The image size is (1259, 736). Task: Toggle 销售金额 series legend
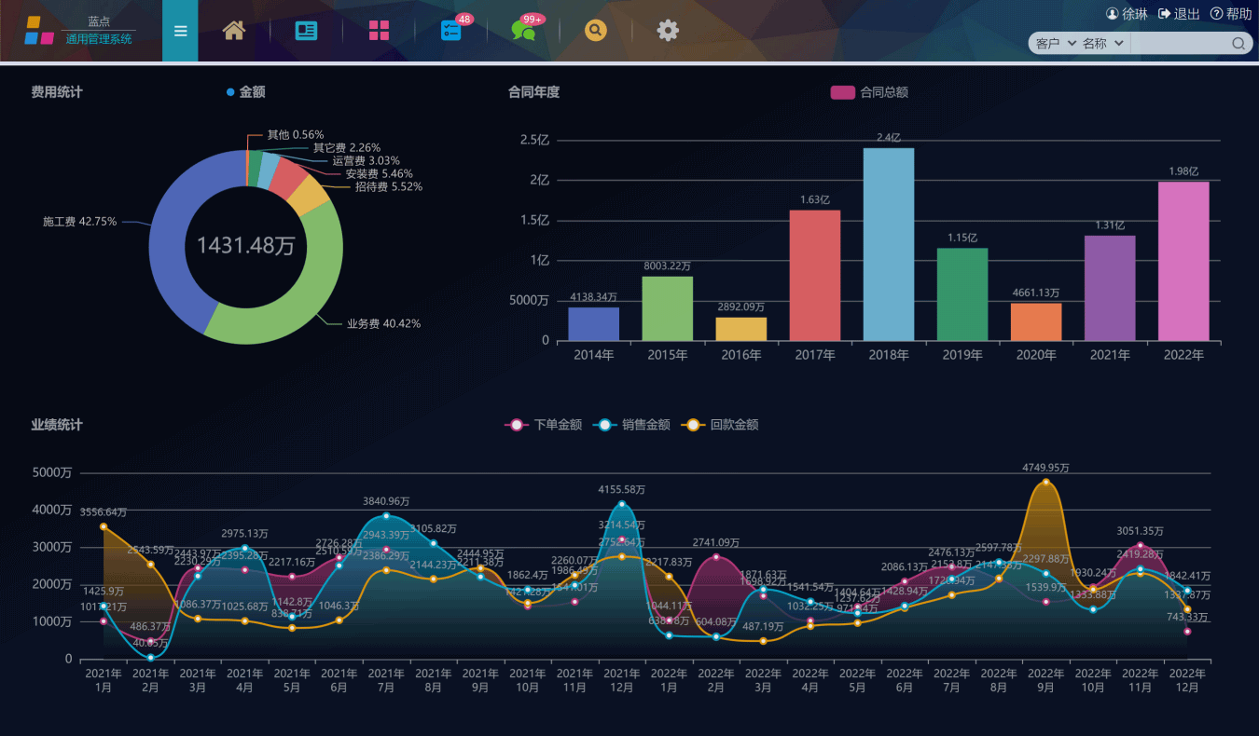(x=632, y=425)
